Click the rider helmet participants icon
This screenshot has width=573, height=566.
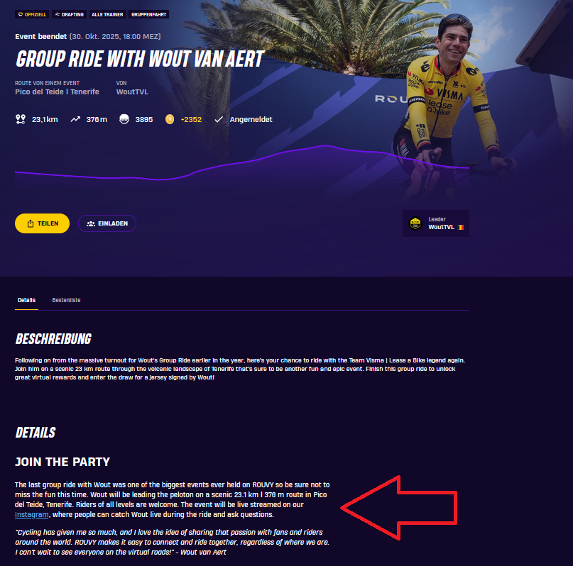(124, 119)
